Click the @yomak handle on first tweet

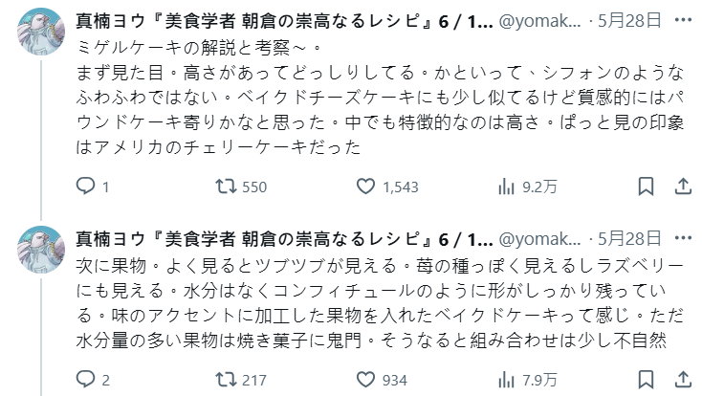[x=540, y=20]
